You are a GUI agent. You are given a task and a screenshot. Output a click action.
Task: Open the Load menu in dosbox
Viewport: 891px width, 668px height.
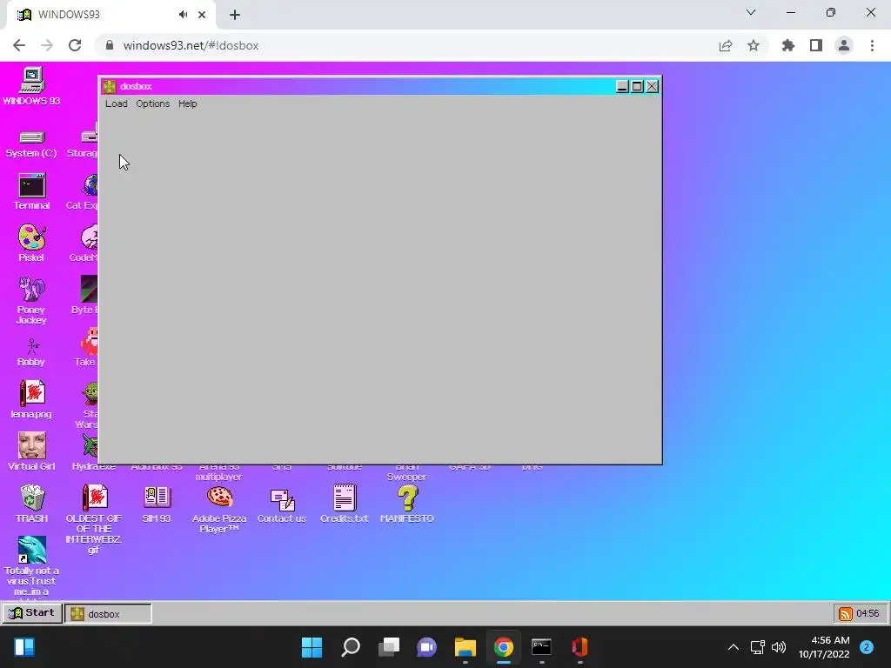pyautogui.click(x=116, y=104)
